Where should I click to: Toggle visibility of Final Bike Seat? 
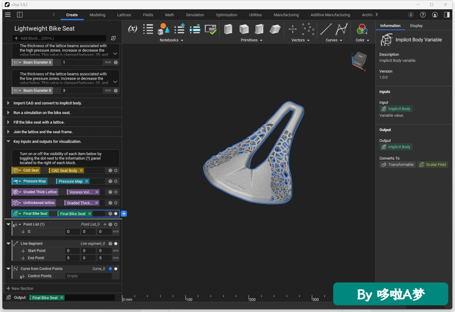click(116, 213)
